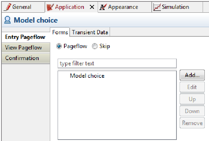The height and width of the screenshot is (141, 209).
Task: Click the General tab pencil icon
Action: click(7, 7)
